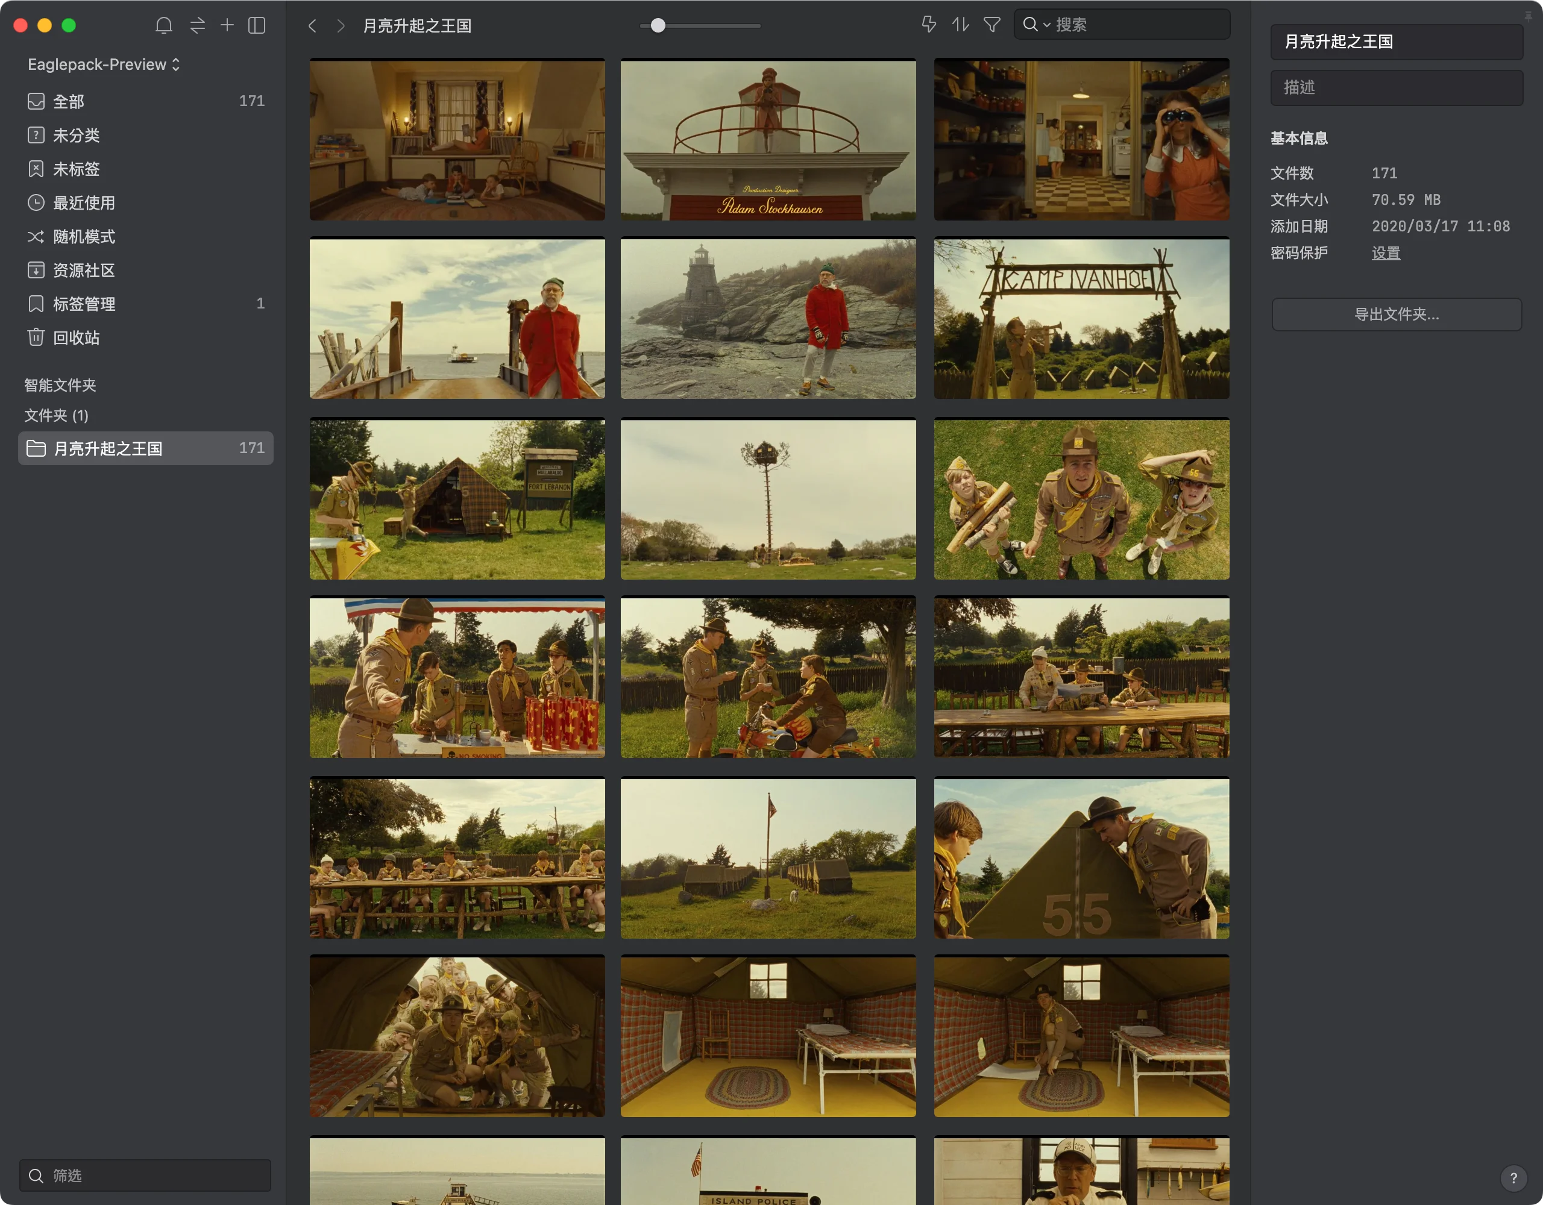Open the lighthouse rocks thumbnail
Image resolution: width=1543 pixels, height=1205 pixels.
(x=768, y=318)
